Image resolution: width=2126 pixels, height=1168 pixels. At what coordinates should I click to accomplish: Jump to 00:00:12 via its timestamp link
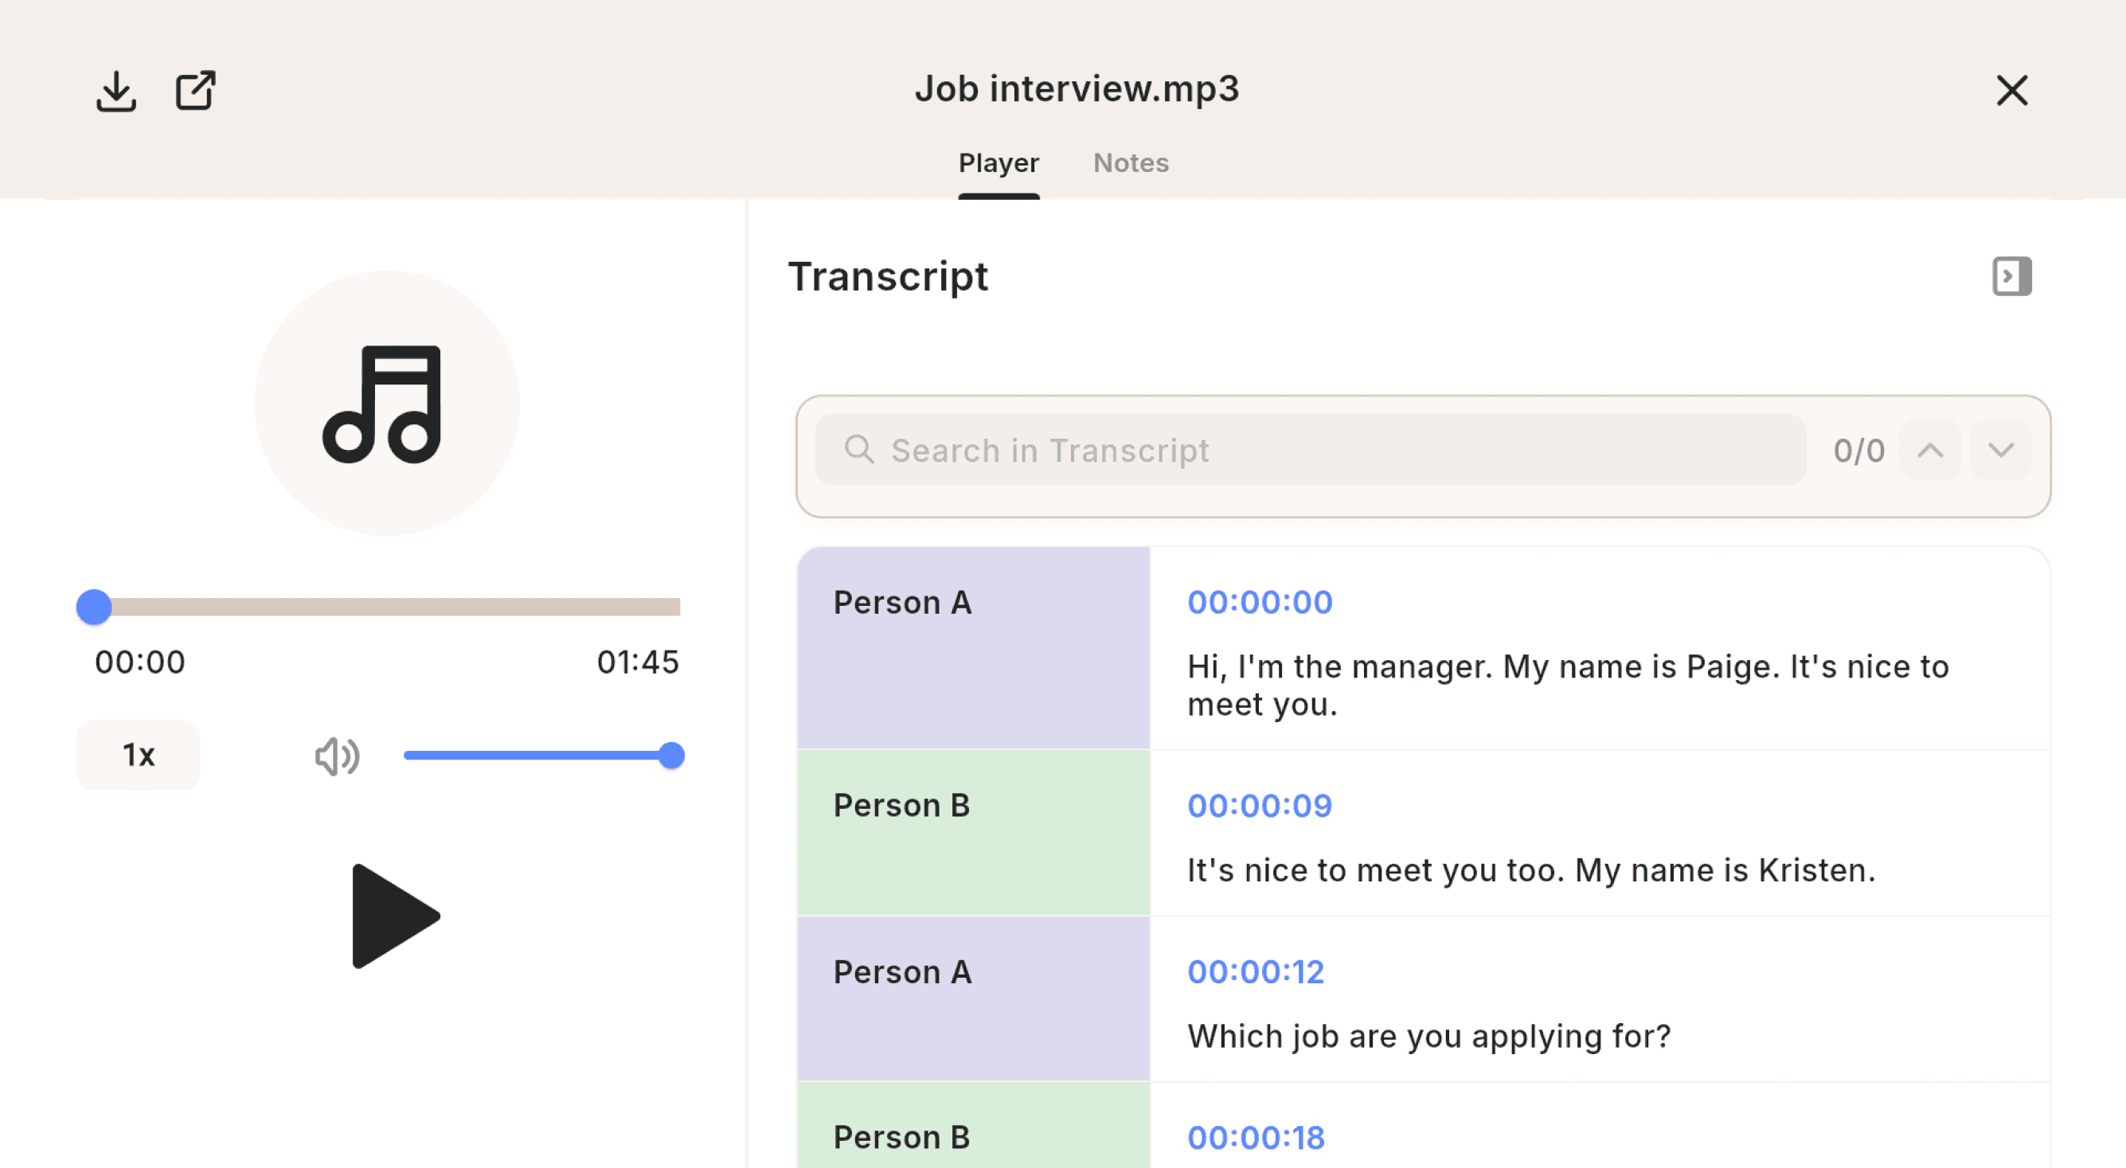(x=1256, y=971)
